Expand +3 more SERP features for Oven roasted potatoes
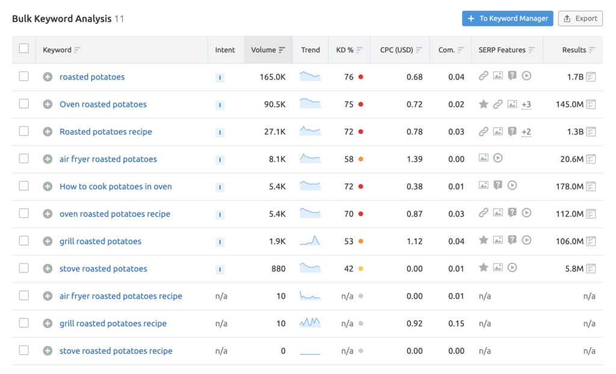This screenshot has height=374, width=616. (x=526, y=104)
